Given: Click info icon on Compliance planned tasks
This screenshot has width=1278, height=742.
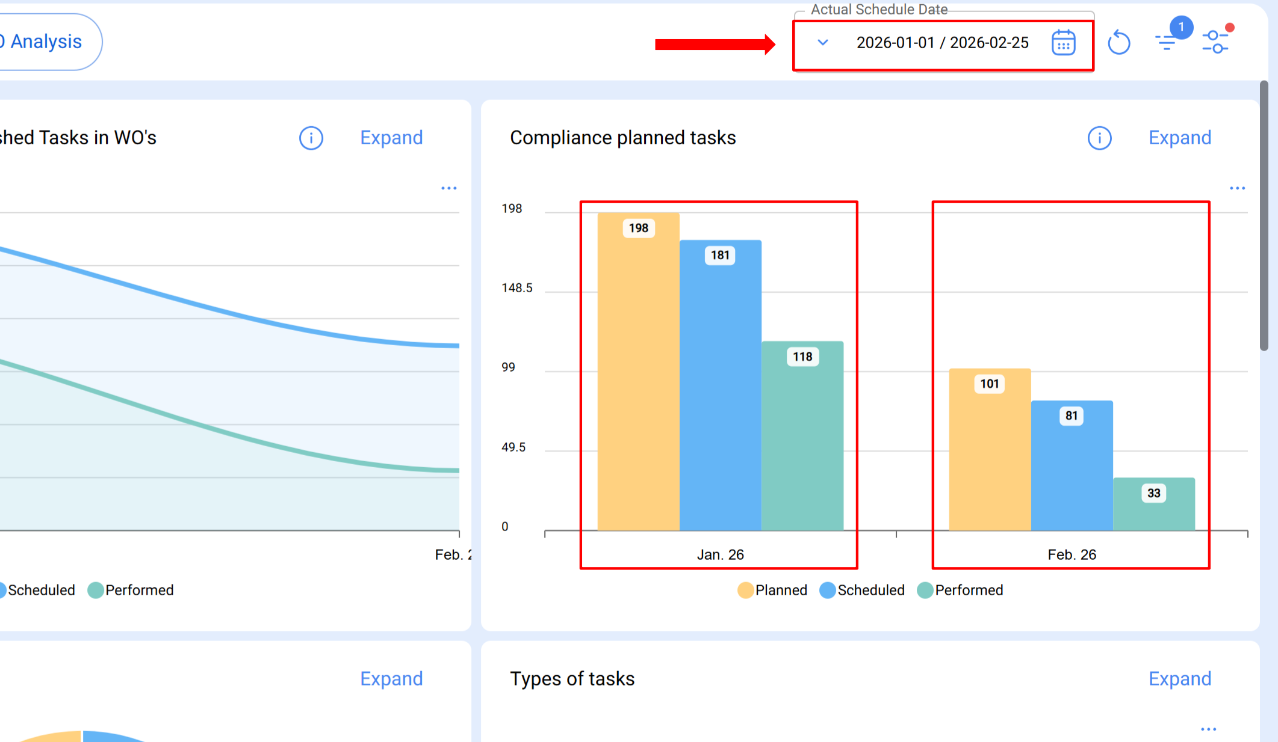Looking at the screenshot, I should 1099,138.
